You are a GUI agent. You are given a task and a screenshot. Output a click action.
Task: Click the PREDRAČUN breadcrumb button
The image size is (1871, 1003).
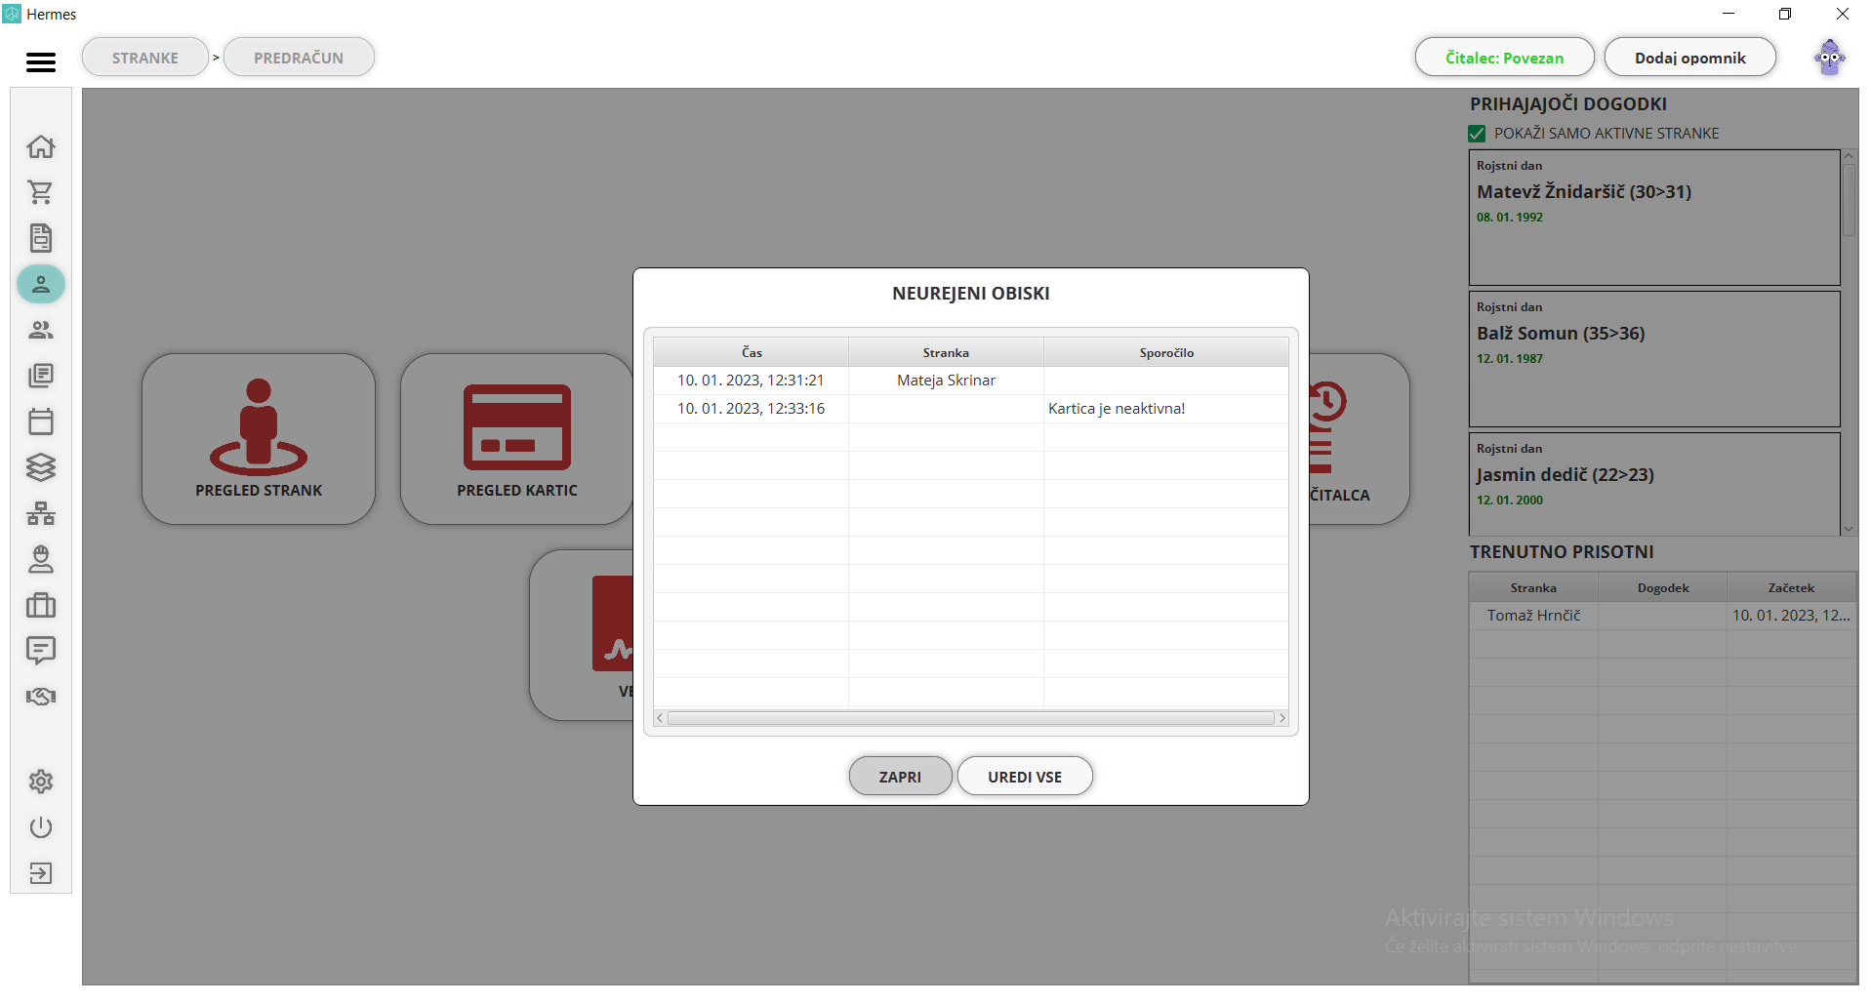[x=299, y=58]
